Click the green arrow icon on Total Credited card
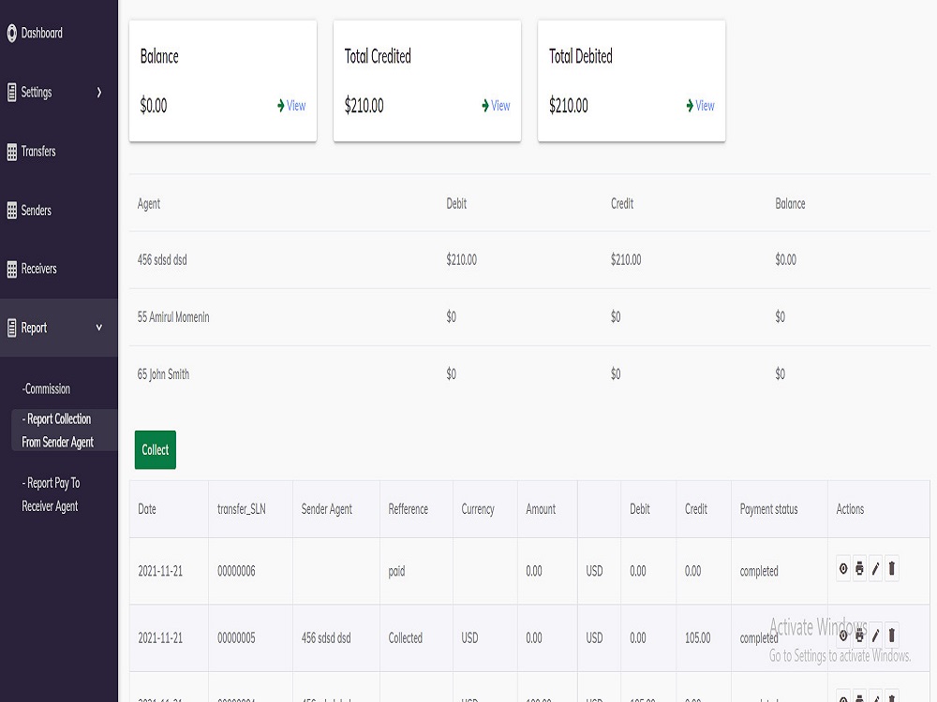 [x=485, y=106]
